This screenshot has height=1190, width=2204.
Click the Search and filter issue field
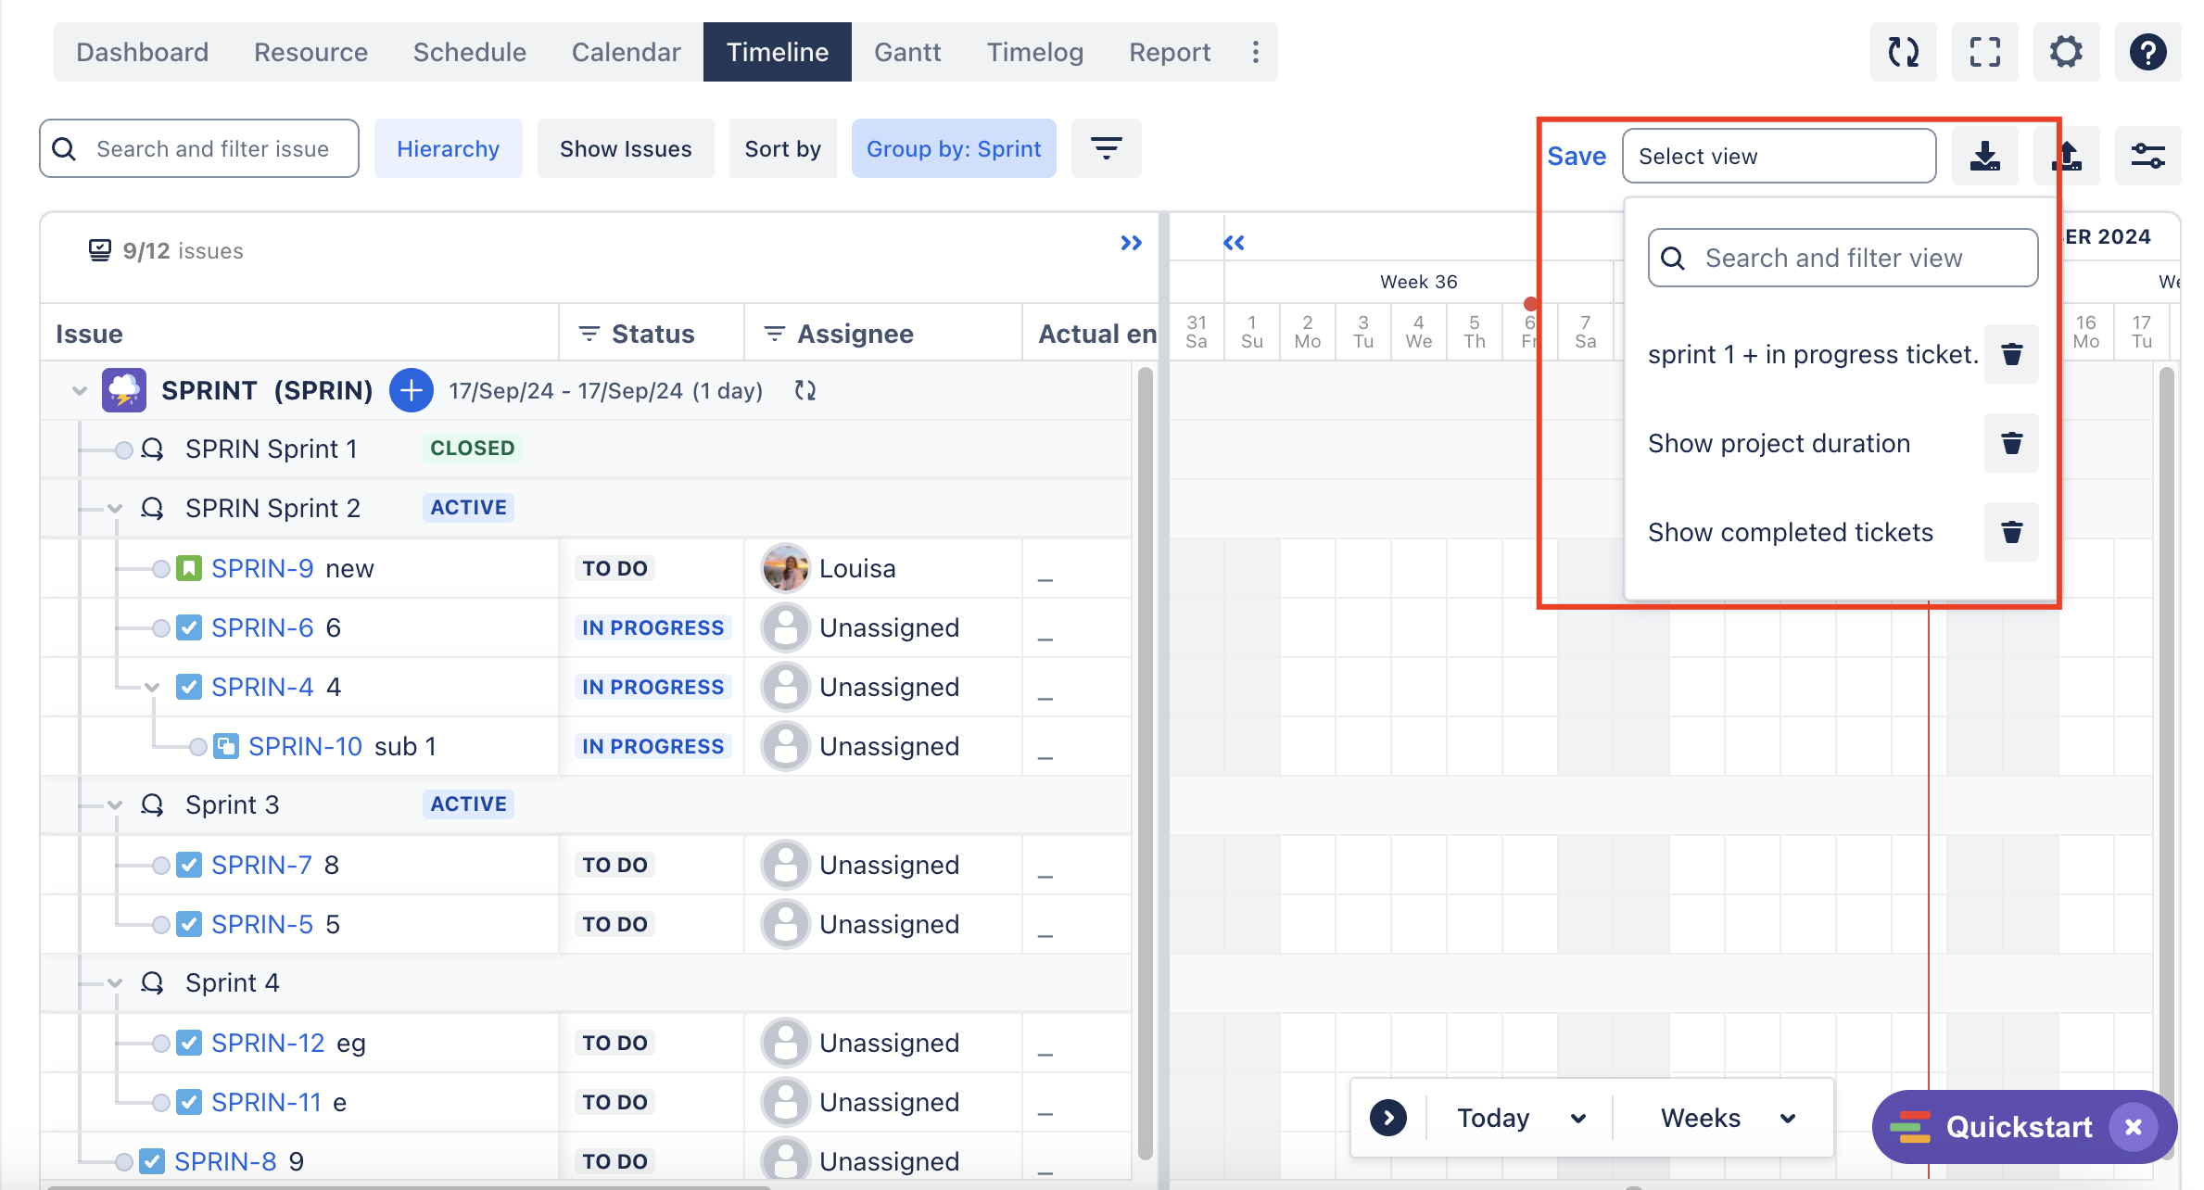tap(213, 148)
